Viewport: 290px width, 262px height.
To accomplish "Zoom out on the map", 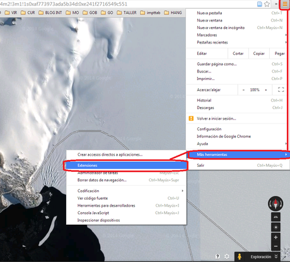I will coord(275,246).
